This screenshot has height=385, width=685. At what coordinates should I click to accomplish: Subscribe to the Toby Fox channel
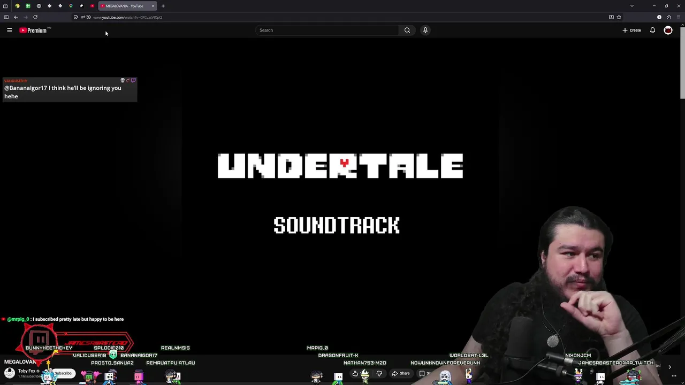[63, 373]
